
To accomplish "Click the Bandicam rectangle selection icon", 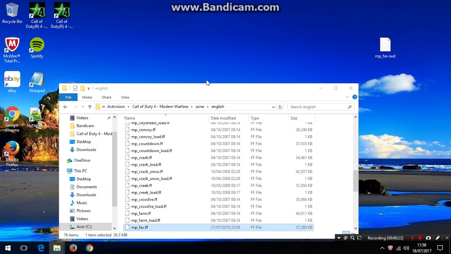I will pyautogui.click(x=359, y=238).
